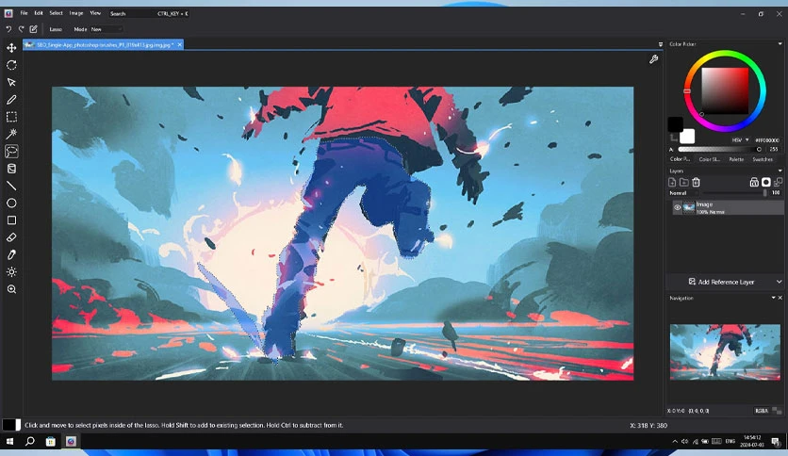Switch to the Color Sliders tab
The width and height of the screenshot is (788, 456).
pyautogui.click(x=709, y=159)
